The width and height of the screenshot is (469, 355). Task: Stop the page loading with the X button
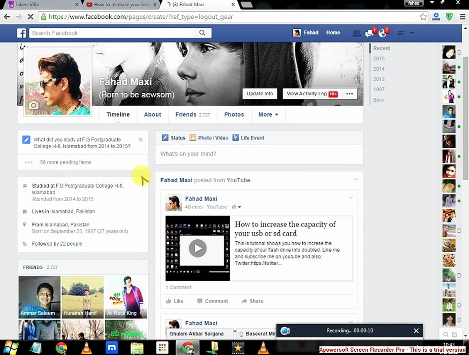(30, 17)
